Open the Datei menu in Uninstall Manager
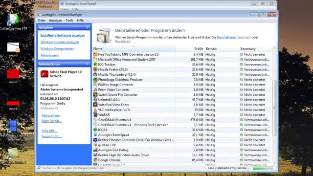The image size is (313, 176). click(42, 21)
